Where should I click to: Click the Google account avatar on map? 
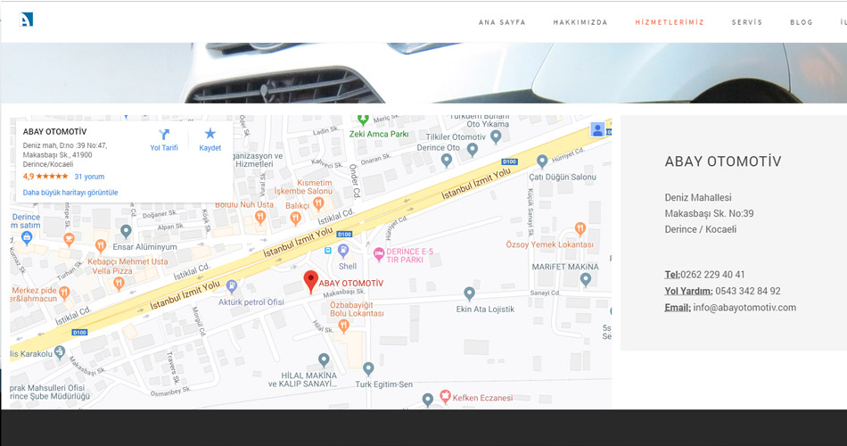coord(597,129)
